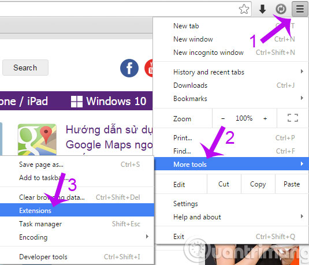Screen dimensions: 309x265
Task: Expand the More tools submenu
Action: pyautogui.click(x=232, y=164)
